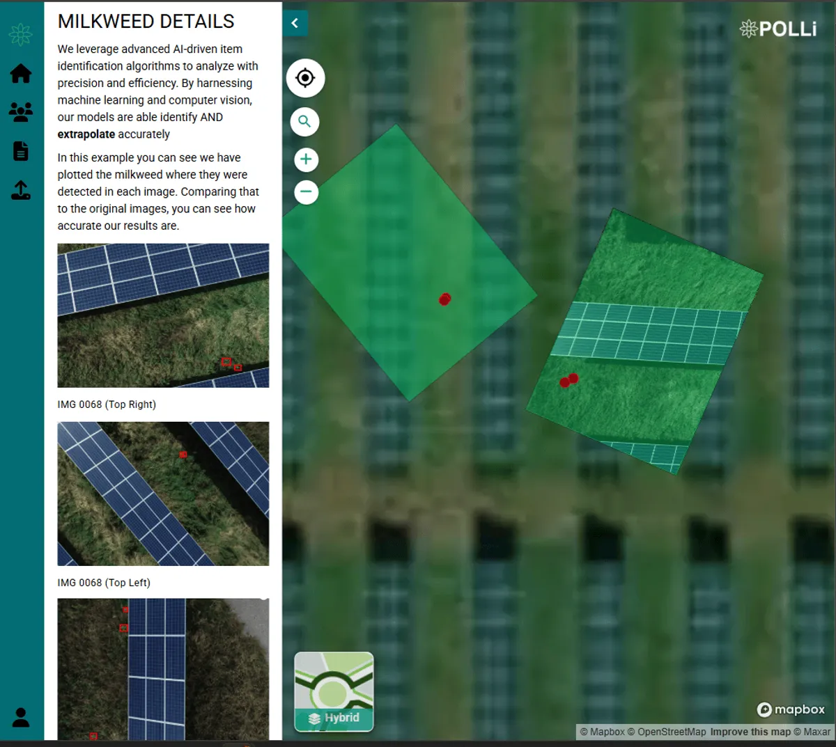Zoom in on the map

(306, 159)
